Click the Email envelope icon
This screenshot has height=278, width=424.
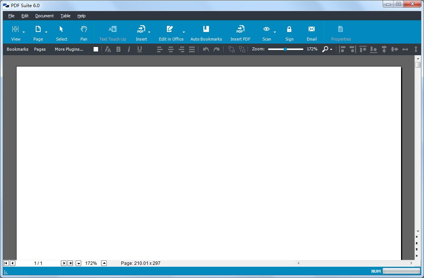point(312,29)
